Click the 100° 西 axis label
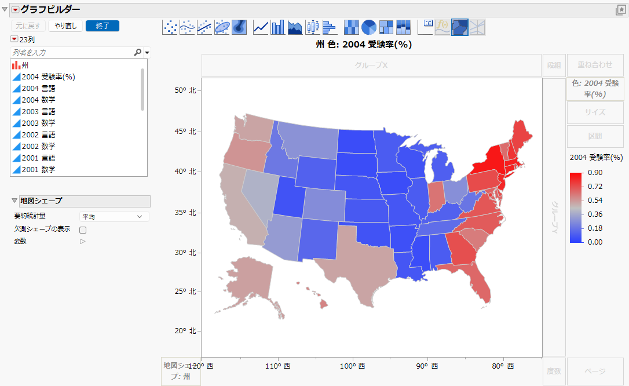Image resolution: width=629 pixels, height=386 pixels. (x=353, y=366)
